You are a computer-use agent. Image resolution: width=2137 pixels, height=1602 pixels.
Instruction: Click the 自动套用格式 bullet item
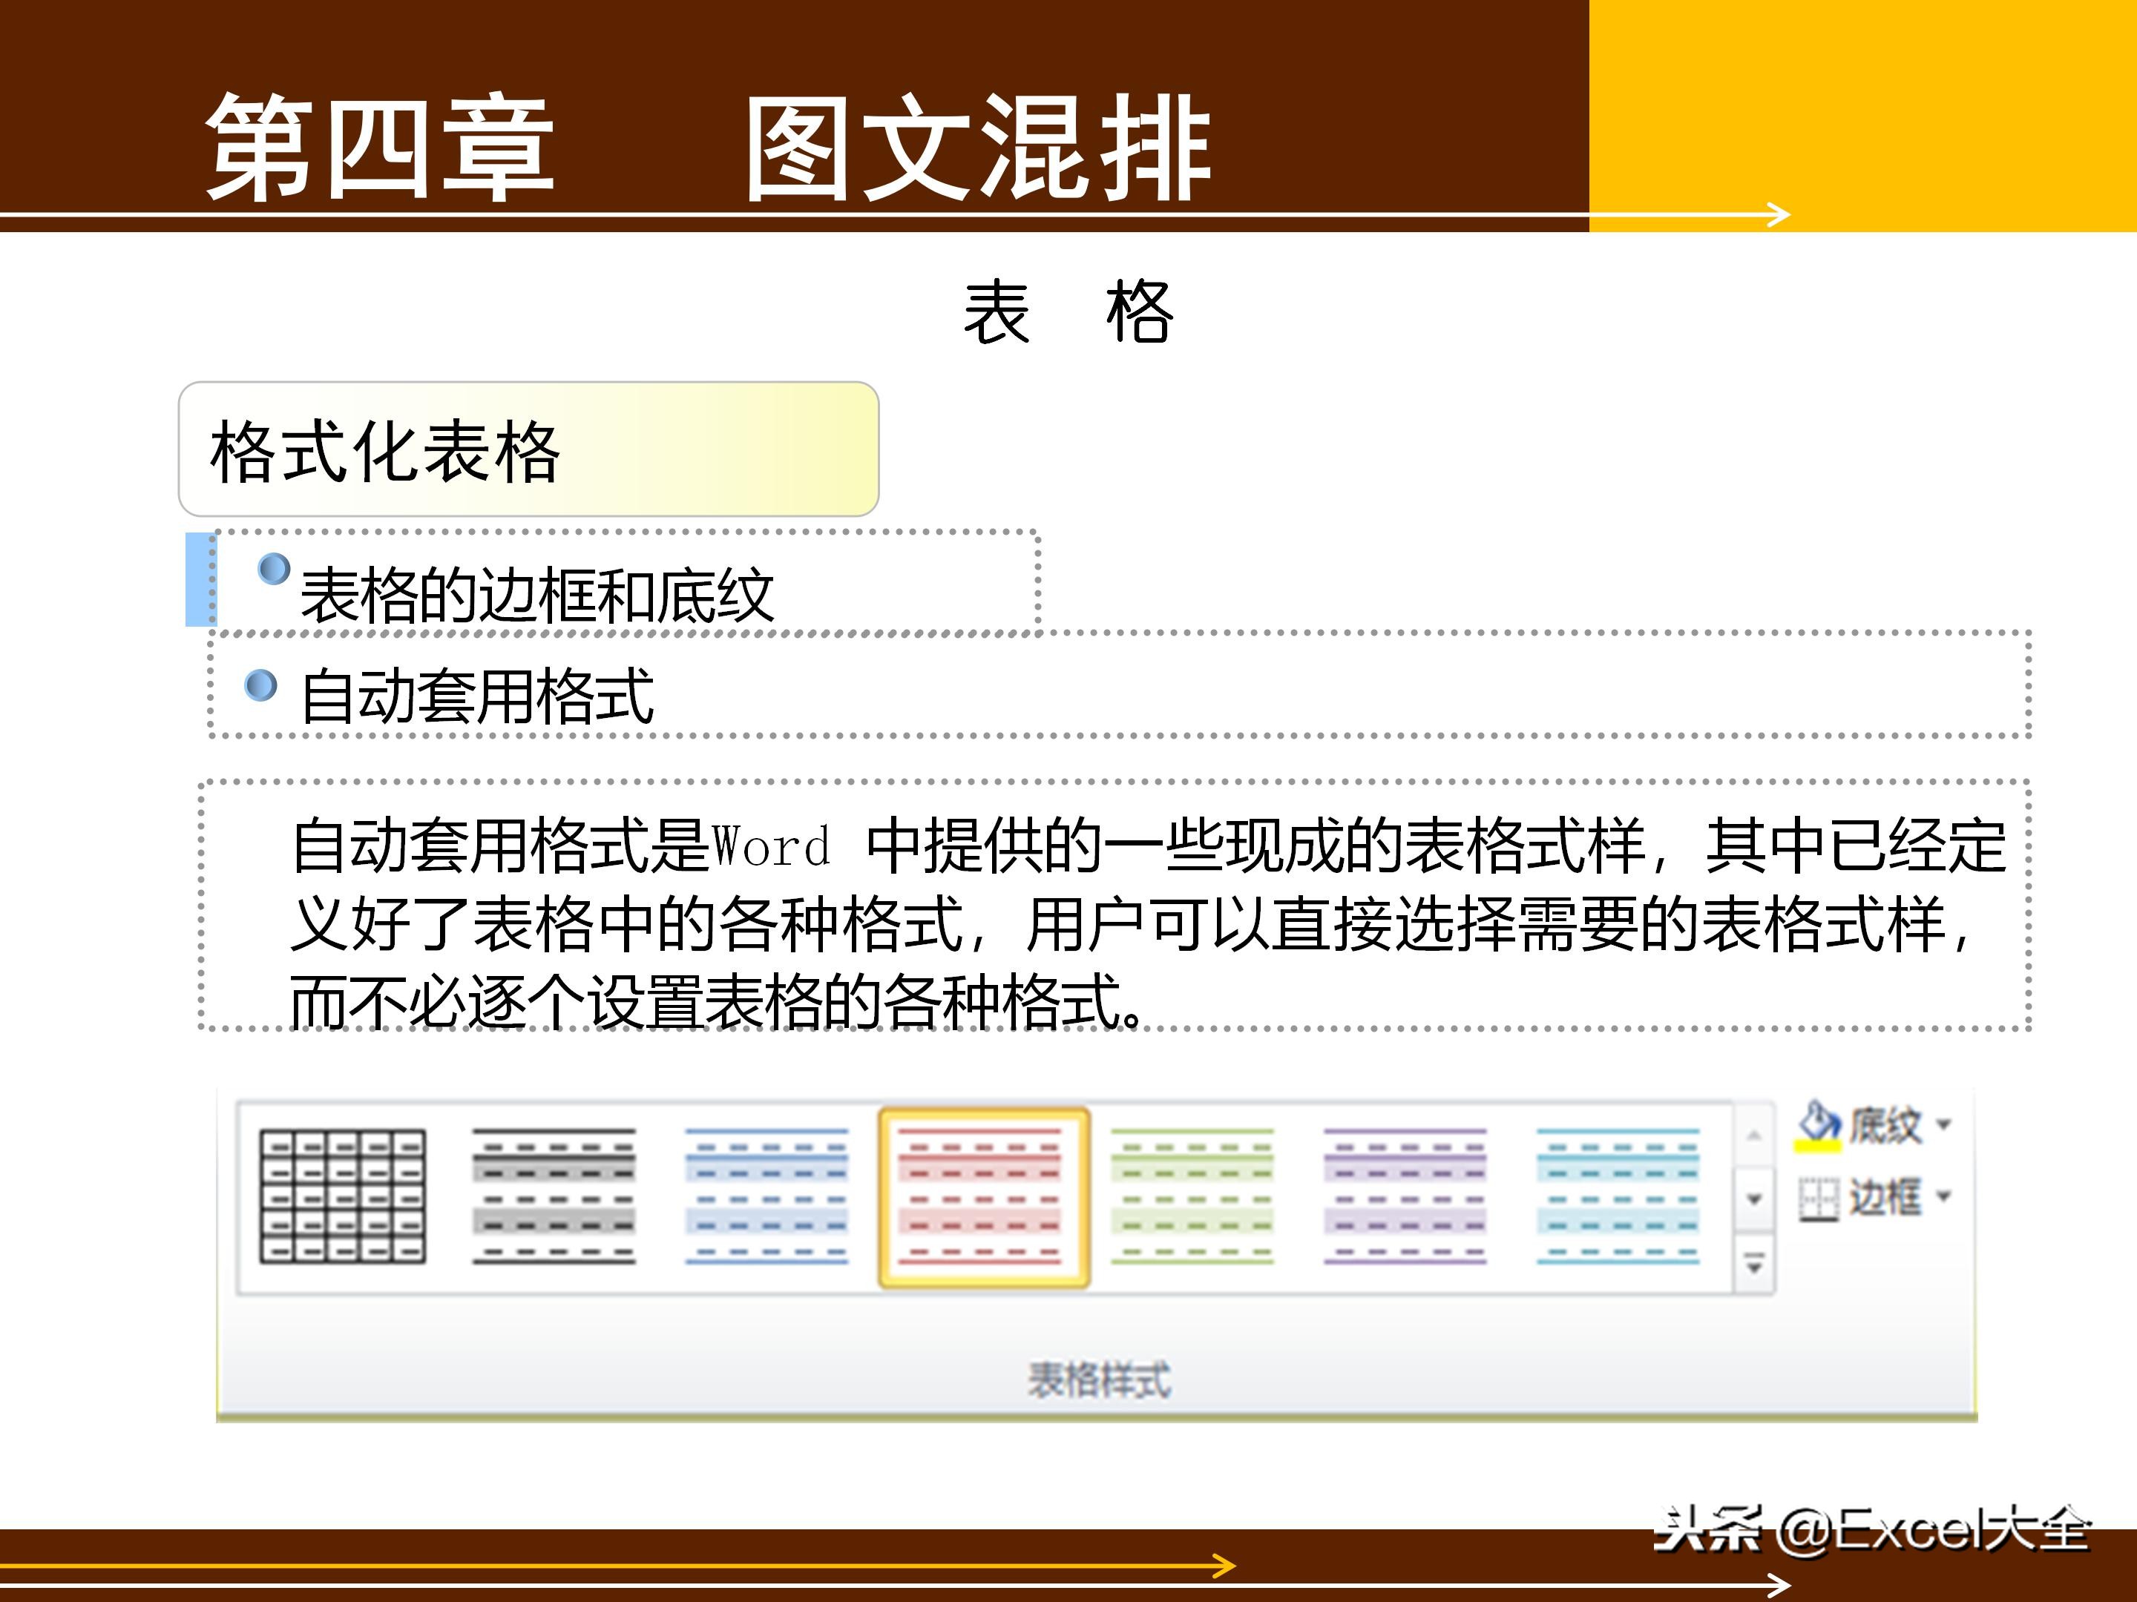coord(478,698)
